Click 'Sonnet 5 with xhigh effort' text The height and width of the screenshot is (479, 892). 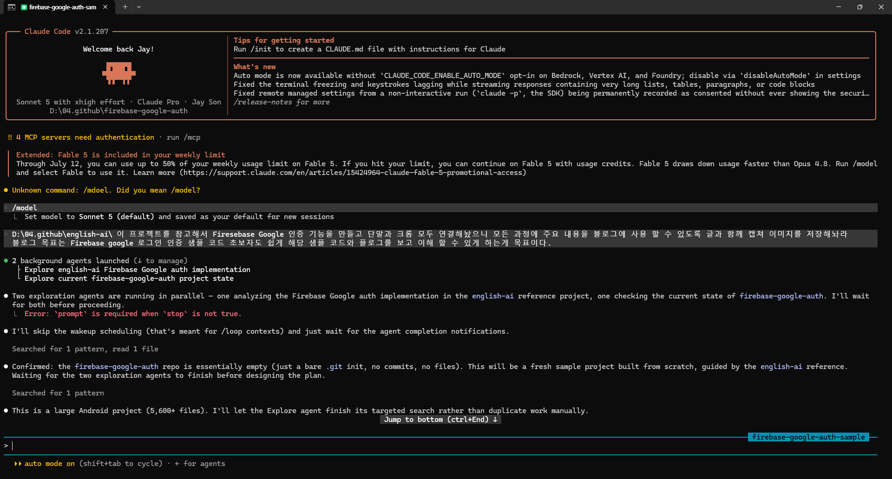70,102
